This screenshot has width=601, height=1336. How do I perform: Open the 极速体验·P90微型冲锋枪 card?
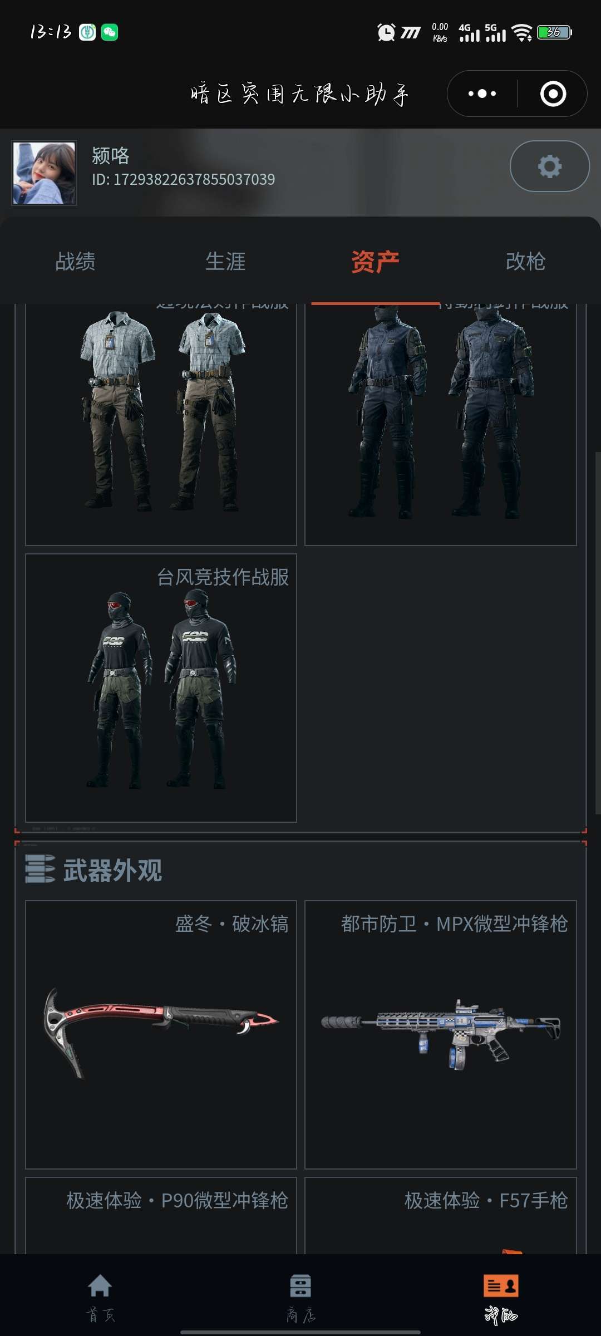tap(161, 1215)
